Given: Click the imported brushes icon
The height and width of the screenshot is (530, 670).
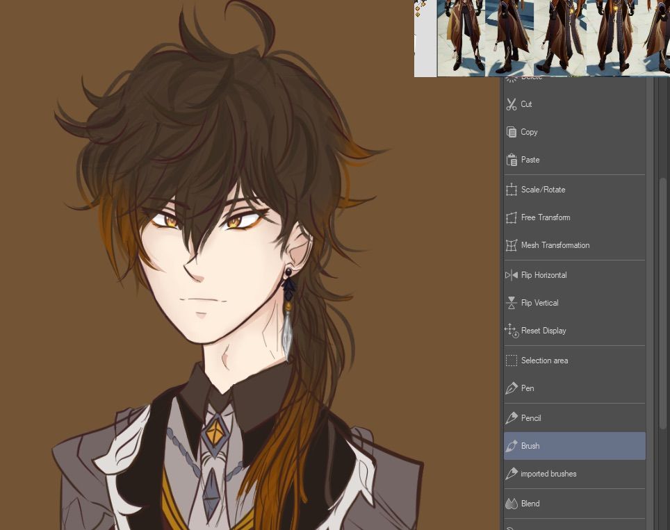Looking at the screenshot, I should [512, 474].
